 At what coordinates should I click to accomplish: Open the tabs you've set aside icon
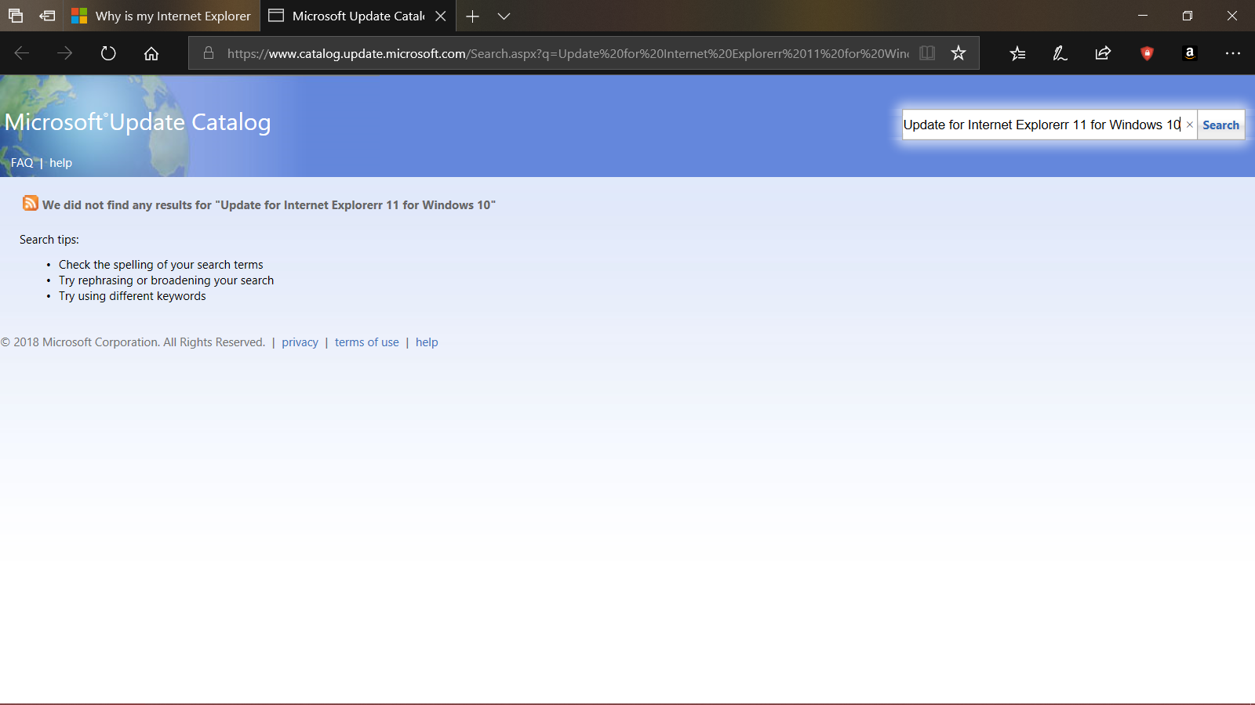pos(16,16)
